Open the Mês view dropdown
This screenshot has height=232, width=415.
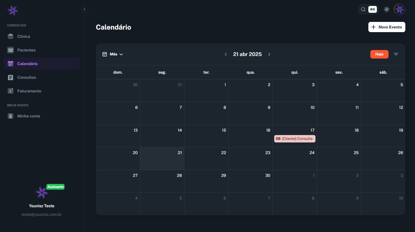(x=113, y=54)
